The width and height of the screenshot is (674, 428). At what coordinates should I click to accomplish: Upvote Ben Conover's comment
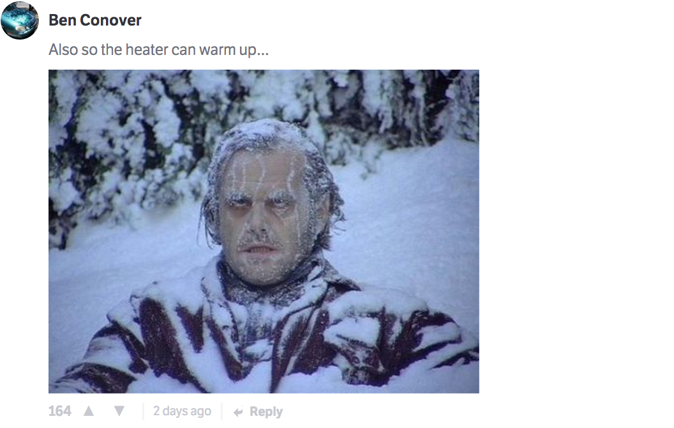pyautogui.click(x=89, y=411)
